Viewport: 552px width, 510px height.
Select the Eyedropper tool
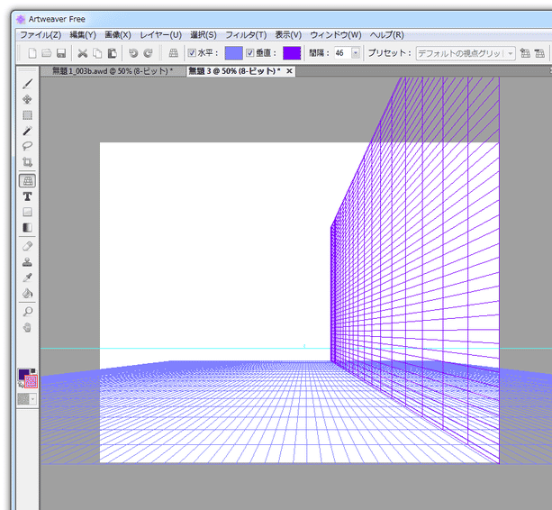tap(27, 278)
